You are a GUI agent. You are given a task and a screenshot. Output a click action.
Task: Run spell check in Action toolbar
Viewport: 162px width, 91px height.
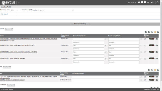click(x=152, y=32)
